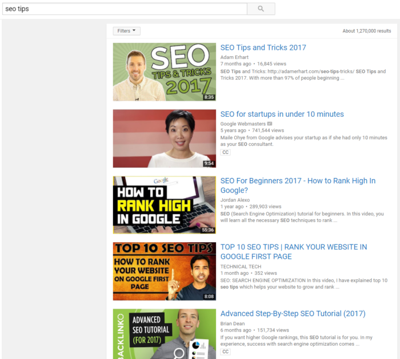Click the 55:36 duration badge

coord(207,230)
